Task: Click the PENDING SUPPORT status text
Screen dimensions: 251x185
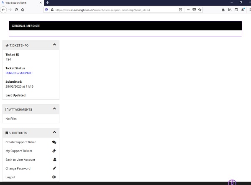Action: tap(19, 73)
